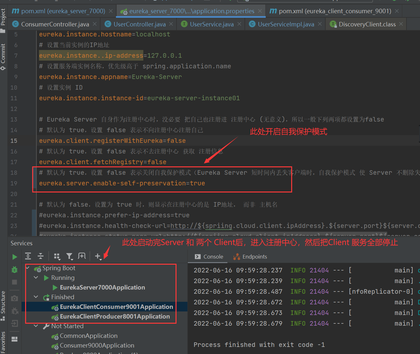420x354 pixels.
Task: Open the Project tool window
Action: coord(3,20)
